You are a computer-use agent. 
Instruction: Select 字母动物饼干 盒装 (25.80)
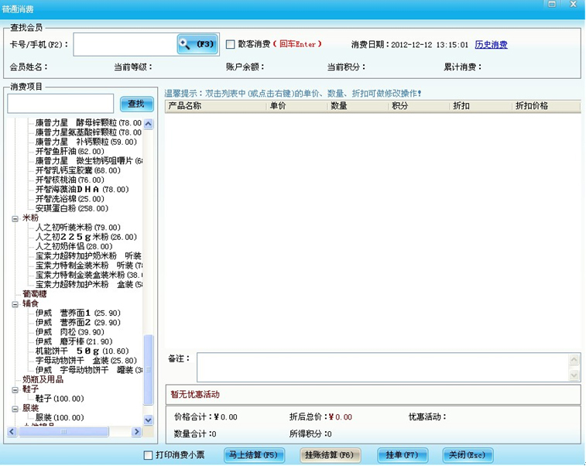point(86,361)
